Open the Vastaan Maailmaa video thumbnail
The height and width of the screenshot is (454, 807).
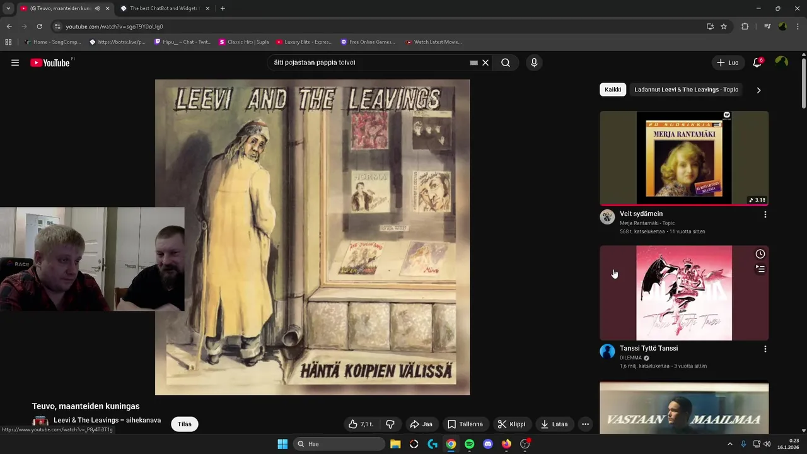pos(684,407)
